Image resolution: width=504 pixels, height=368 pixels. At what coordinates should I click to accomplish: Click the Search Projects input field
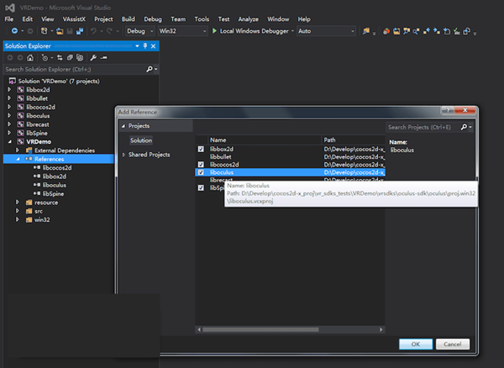(x=420, y=127)
